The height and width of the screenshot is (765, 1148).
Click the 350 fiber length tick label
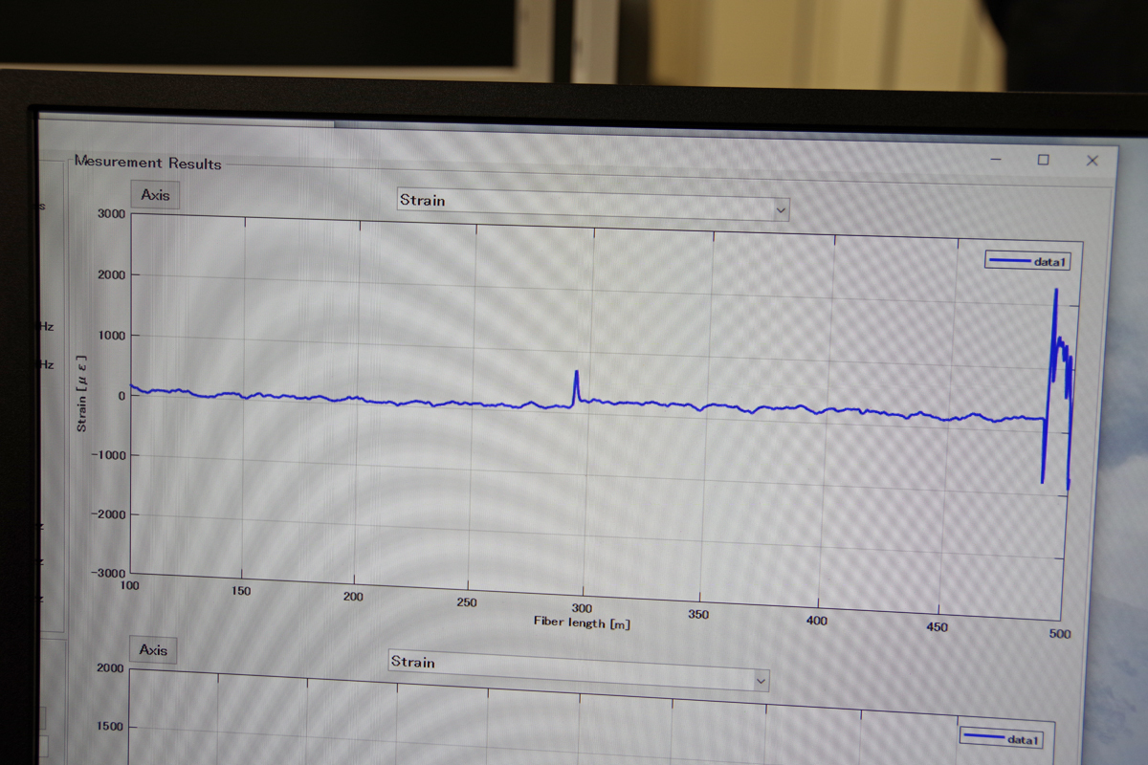(698, 615)
